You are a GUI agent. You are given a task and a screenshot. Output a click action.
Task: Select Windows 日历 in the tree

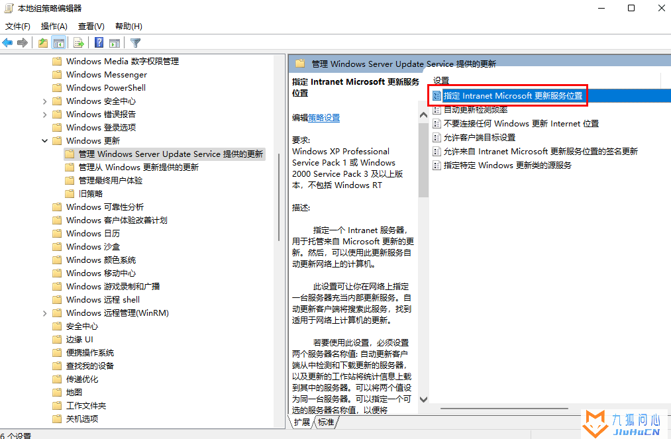pyautogui.click(x=93, y=234)
